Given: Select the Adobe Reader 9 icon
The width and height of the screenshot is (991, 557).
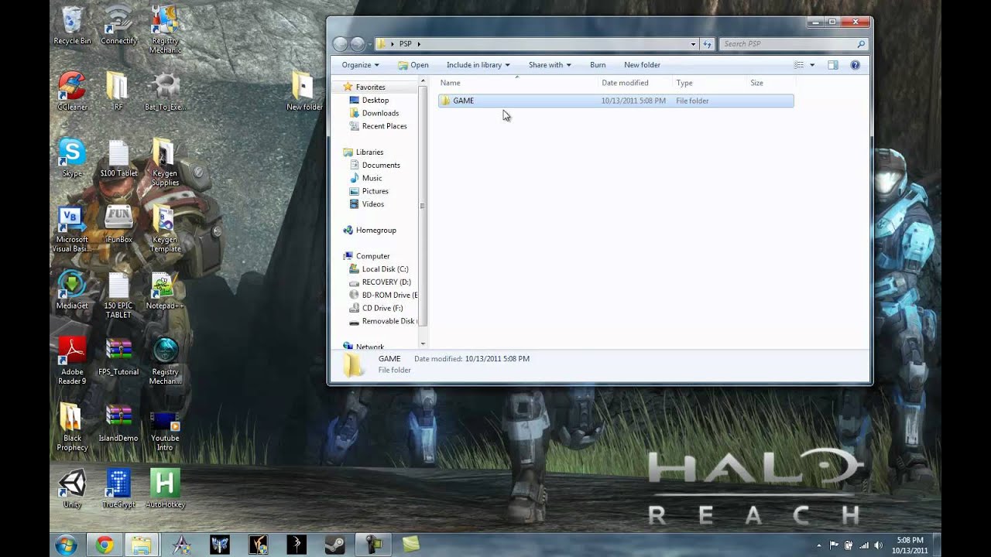Looking at the screenshot, I should [x=72, y=361].
